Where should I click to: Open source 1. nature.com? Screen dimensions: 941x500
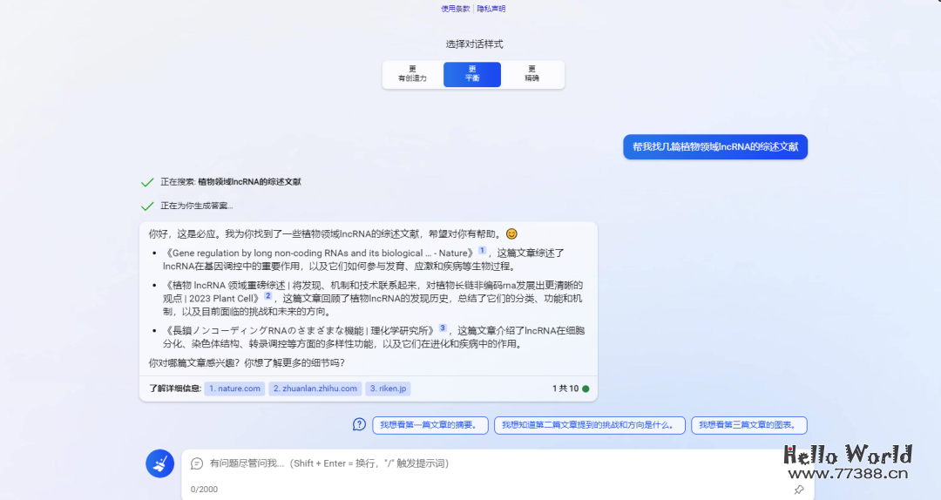234,389
